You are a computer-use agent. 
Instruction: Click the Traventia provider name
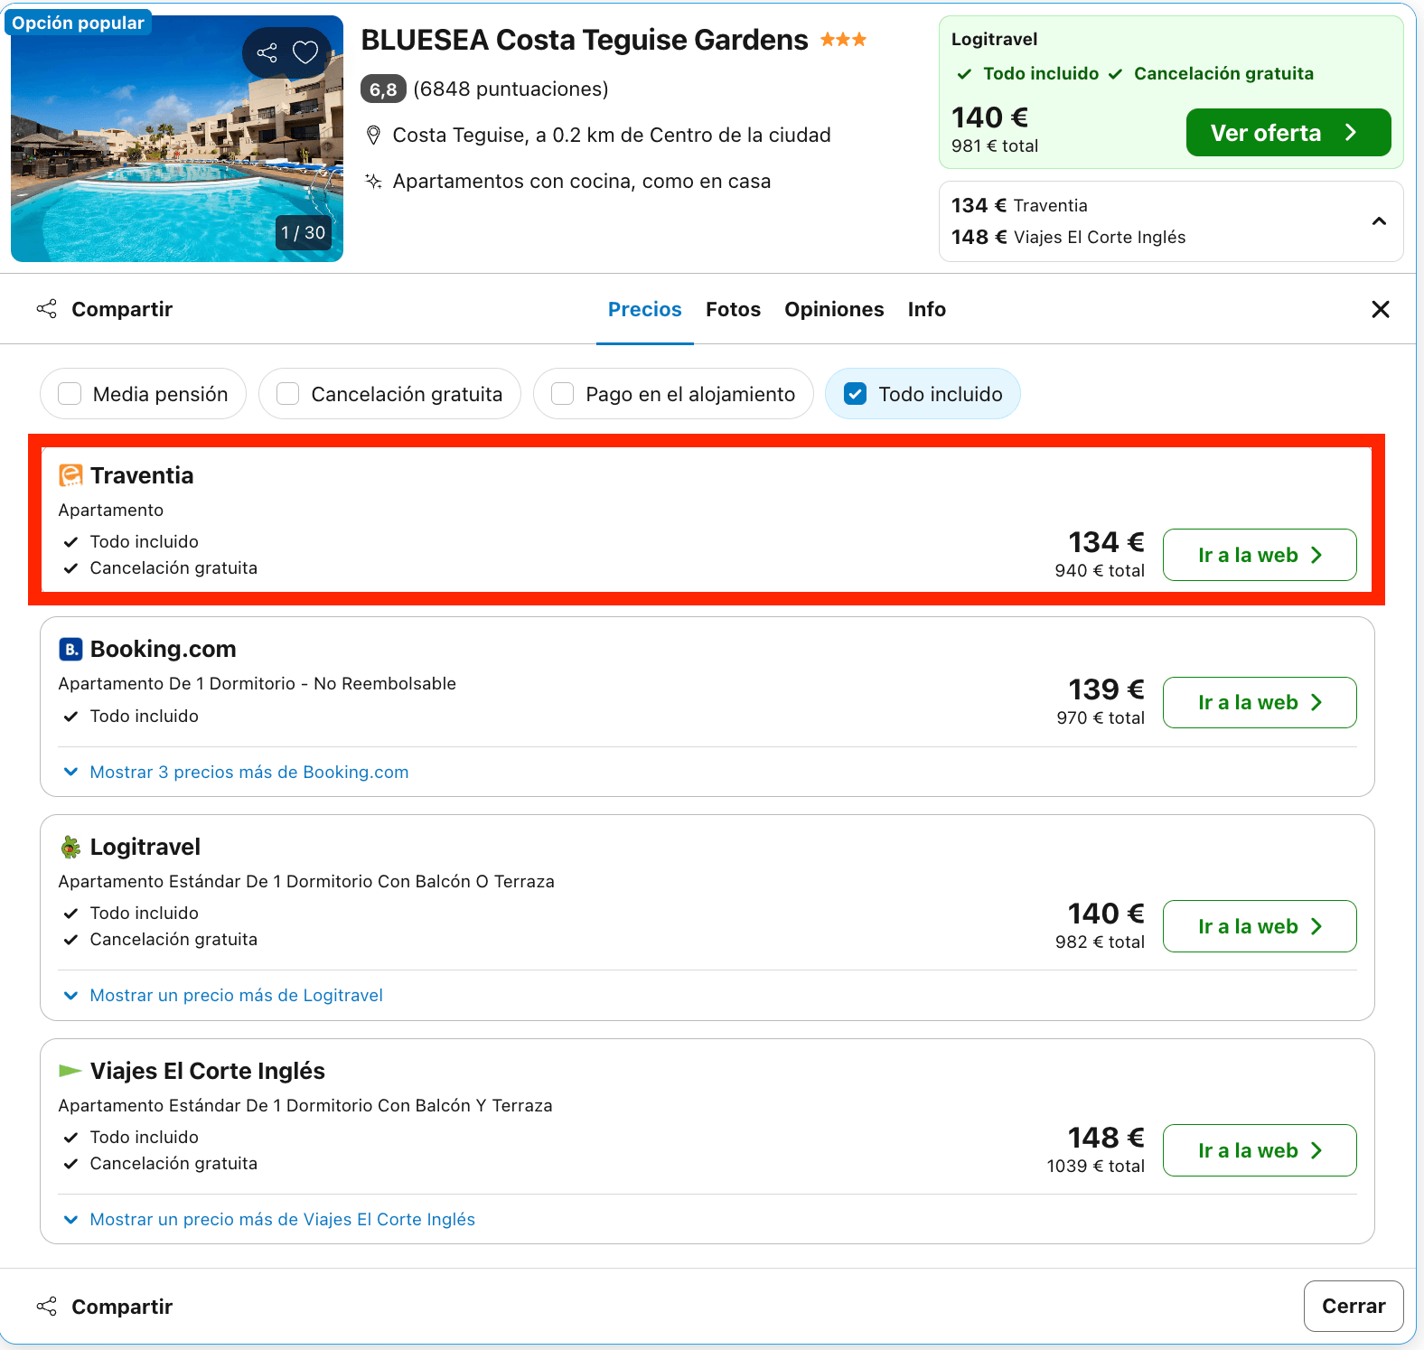tap(142, 475)
